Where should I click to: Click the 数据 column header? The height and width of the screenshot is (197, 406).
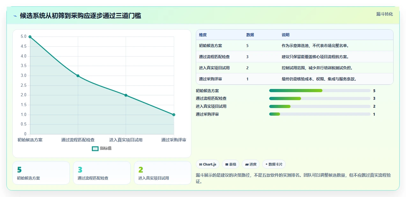pyautogui.click(x=250, y=35)
